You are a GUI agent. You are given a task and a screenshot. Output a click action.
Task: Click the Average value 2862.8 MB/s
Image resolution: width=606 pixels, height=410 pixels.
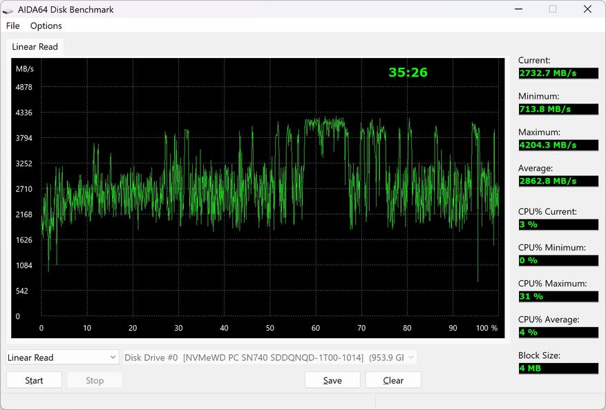coord(558,181)
